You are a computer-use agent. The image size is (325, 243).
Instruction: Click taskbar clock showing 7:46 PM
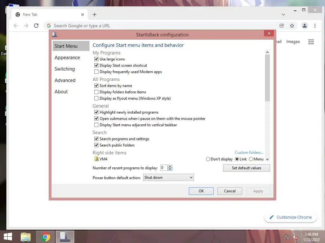pyautogui.click(x=311, y=237)
